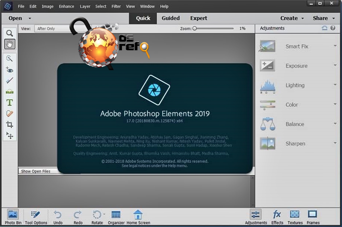The width and height of the screenshot is (342, 227).
Task: Go to the Home Screen
Action: click(138, 217)
